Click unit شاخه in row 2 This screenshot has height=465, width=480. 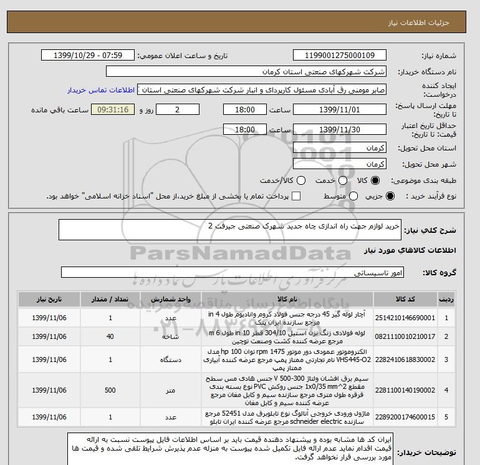click(x=171, y=336)
